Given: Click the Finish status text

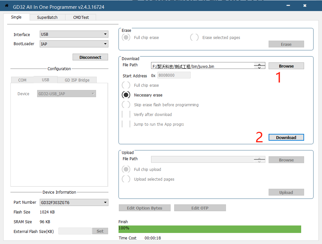Looking at the screenshot, I should coord(123,222).
